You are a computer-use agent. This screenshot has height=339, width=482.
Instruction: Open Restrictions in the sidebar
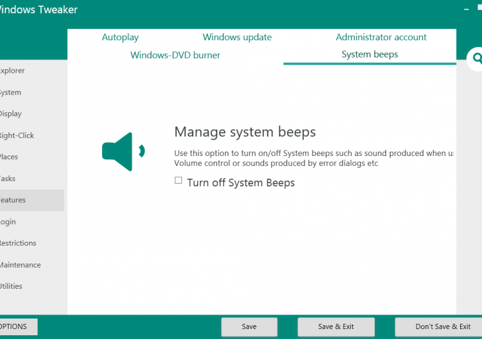click(18, 243)
